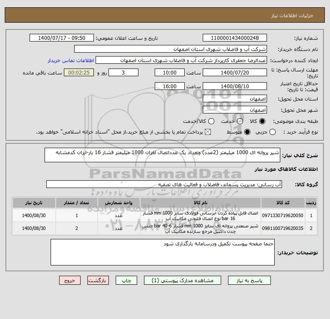330x319 pixels.
Task: Click item name اتصال قابل پیاده کردن آبرسانی
Action: (x=201, y=215)
